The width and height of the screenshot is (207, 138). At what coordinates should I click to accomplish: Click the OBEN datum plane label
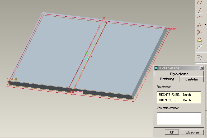pos(173,29)
